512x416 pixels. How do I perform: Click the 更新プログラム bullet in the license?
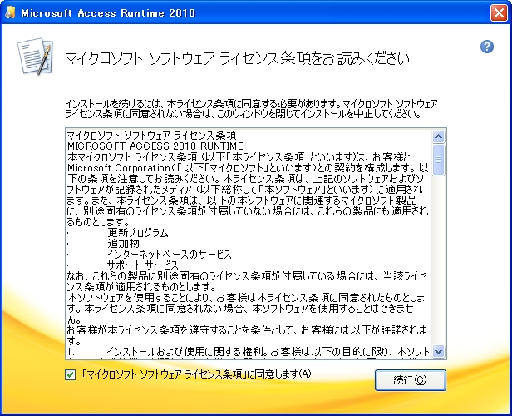click(138, 232)
